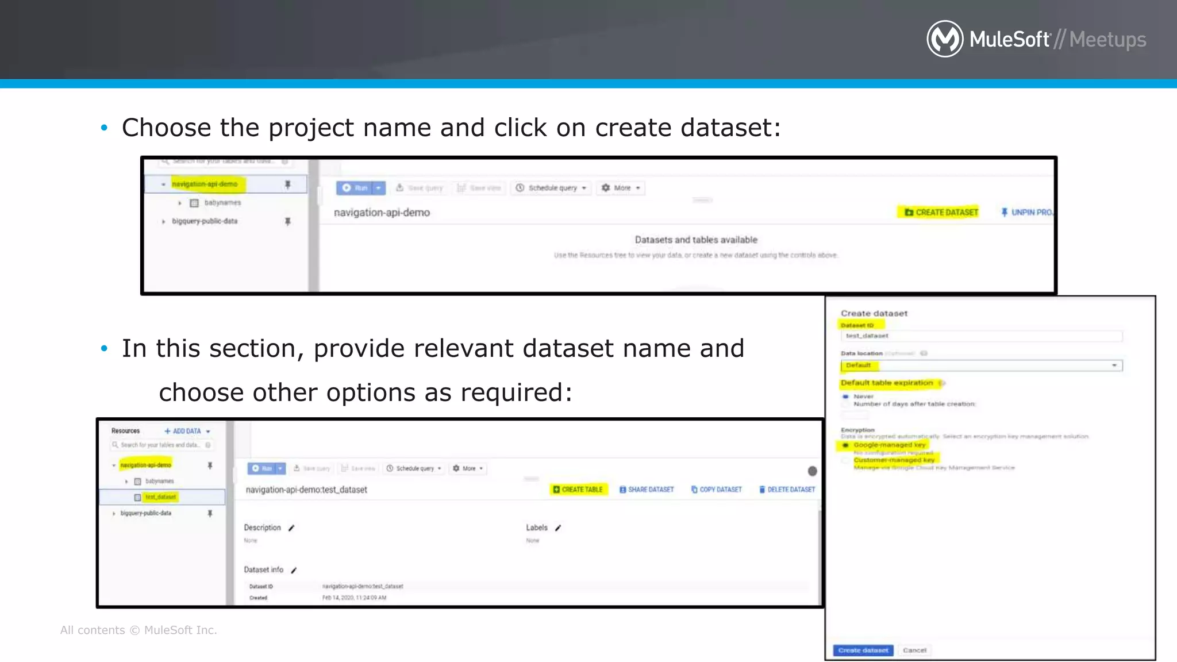Click babynames dataset icon in bottom screenshot
This screenshot has height=662, width=1177.
[x=137, y=482]
